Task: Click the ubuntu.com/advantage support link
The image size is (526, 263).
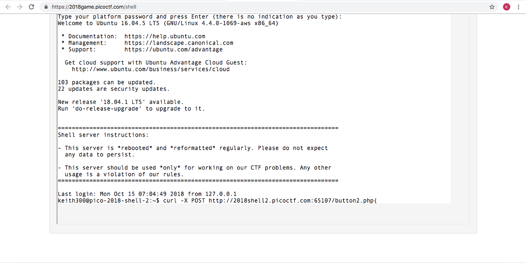Action: coord(174,49)
